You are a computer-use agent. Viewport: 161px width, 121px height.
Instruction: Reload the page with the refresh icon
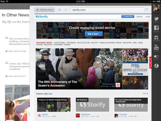pyautogui.click(x=147, y=10)
